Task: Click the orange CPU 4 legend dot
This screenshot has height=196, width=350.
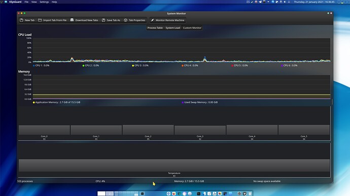Action: (x=183, y=66)
